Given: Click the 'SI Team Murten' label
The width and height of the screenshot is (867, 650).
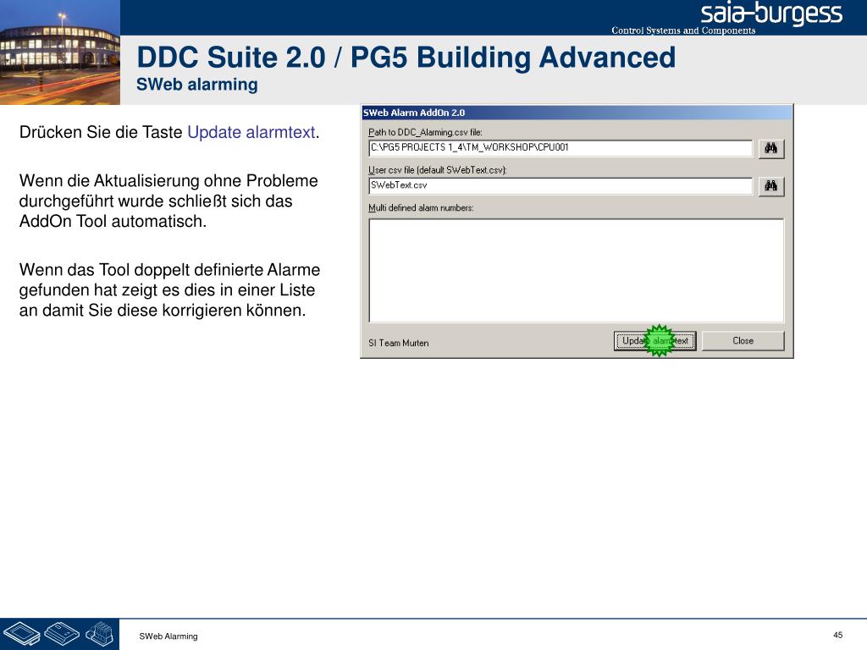Looking at the screenshot, I should click(398, 343).
